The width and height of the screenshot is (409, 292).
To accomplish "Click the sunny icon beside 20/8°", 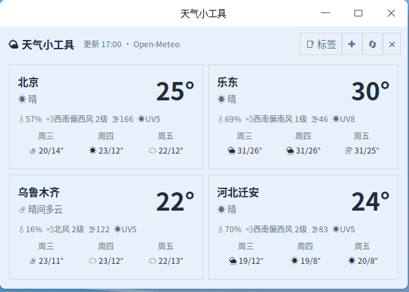I will pyautogui.click(x=352, y=261).
